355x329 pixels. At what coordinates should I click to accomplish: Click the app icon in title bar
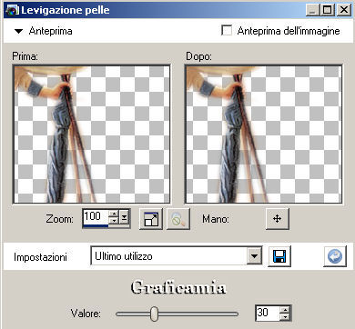(12, 10)
